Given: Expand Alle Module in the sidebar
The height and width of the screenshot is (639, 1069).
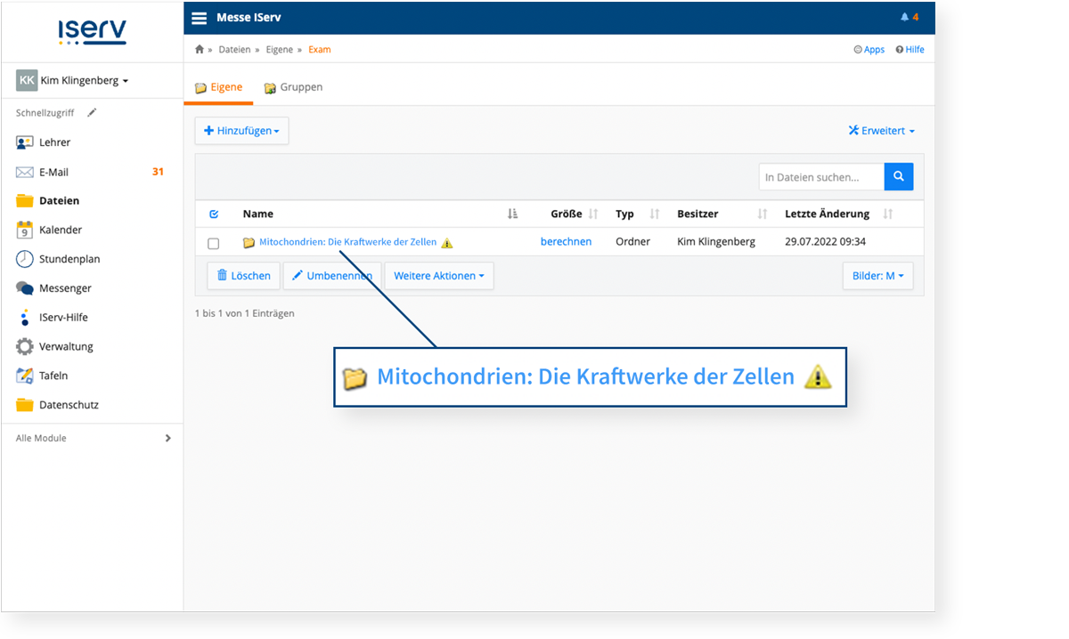Looking at the screenshot, I should (93, 438).
